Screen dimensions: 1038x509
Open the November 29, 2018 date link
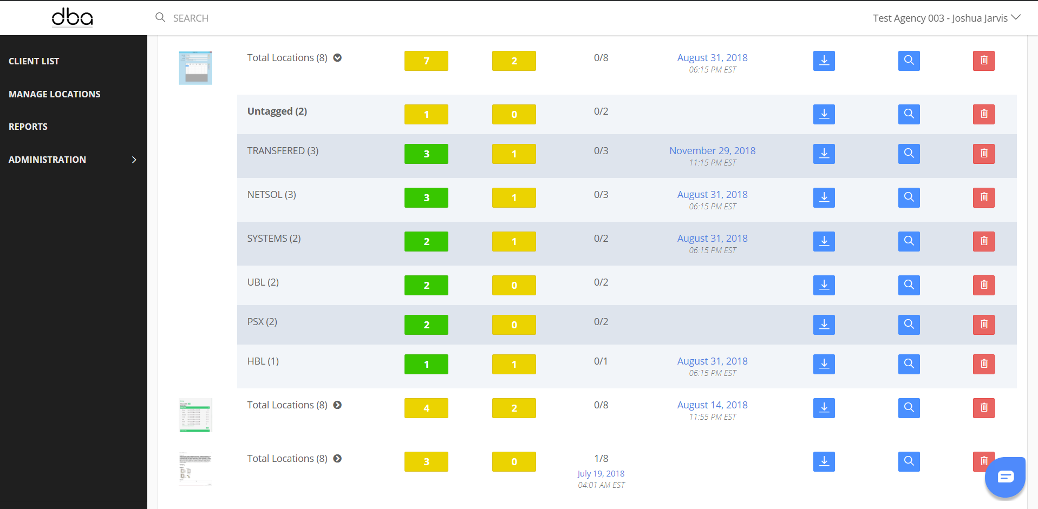712,151
